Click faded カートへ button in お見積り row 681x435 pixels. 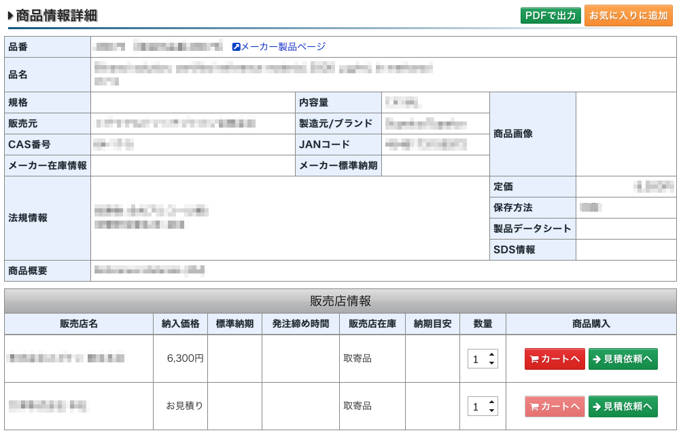coord(555,406)
